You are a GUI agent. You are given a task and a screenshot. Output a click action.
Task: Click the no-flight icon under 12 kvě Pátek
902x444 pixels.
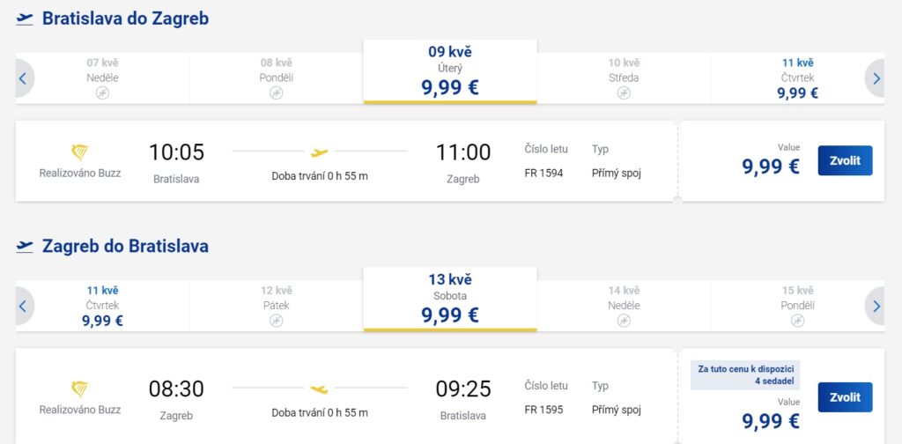pos(276,320)
